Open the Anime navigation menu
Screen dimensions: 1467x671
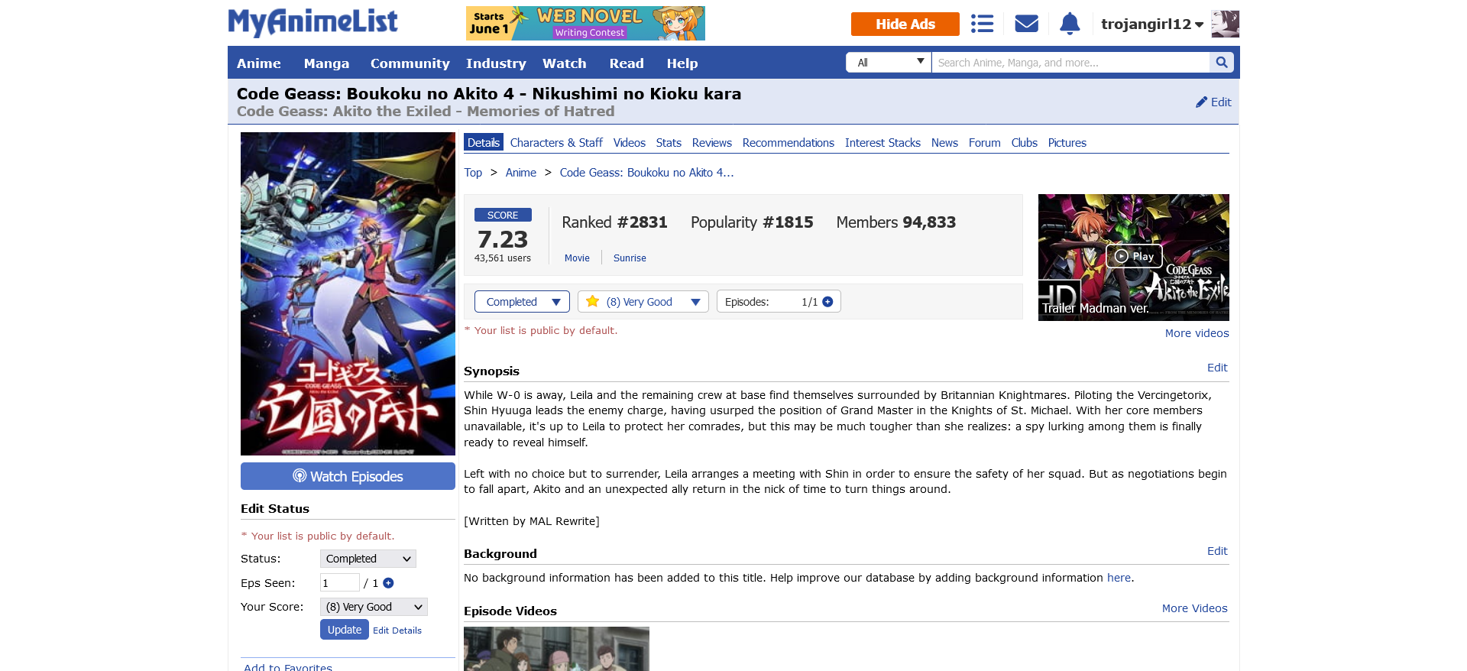pyautogui.click(x=258, y=63)
